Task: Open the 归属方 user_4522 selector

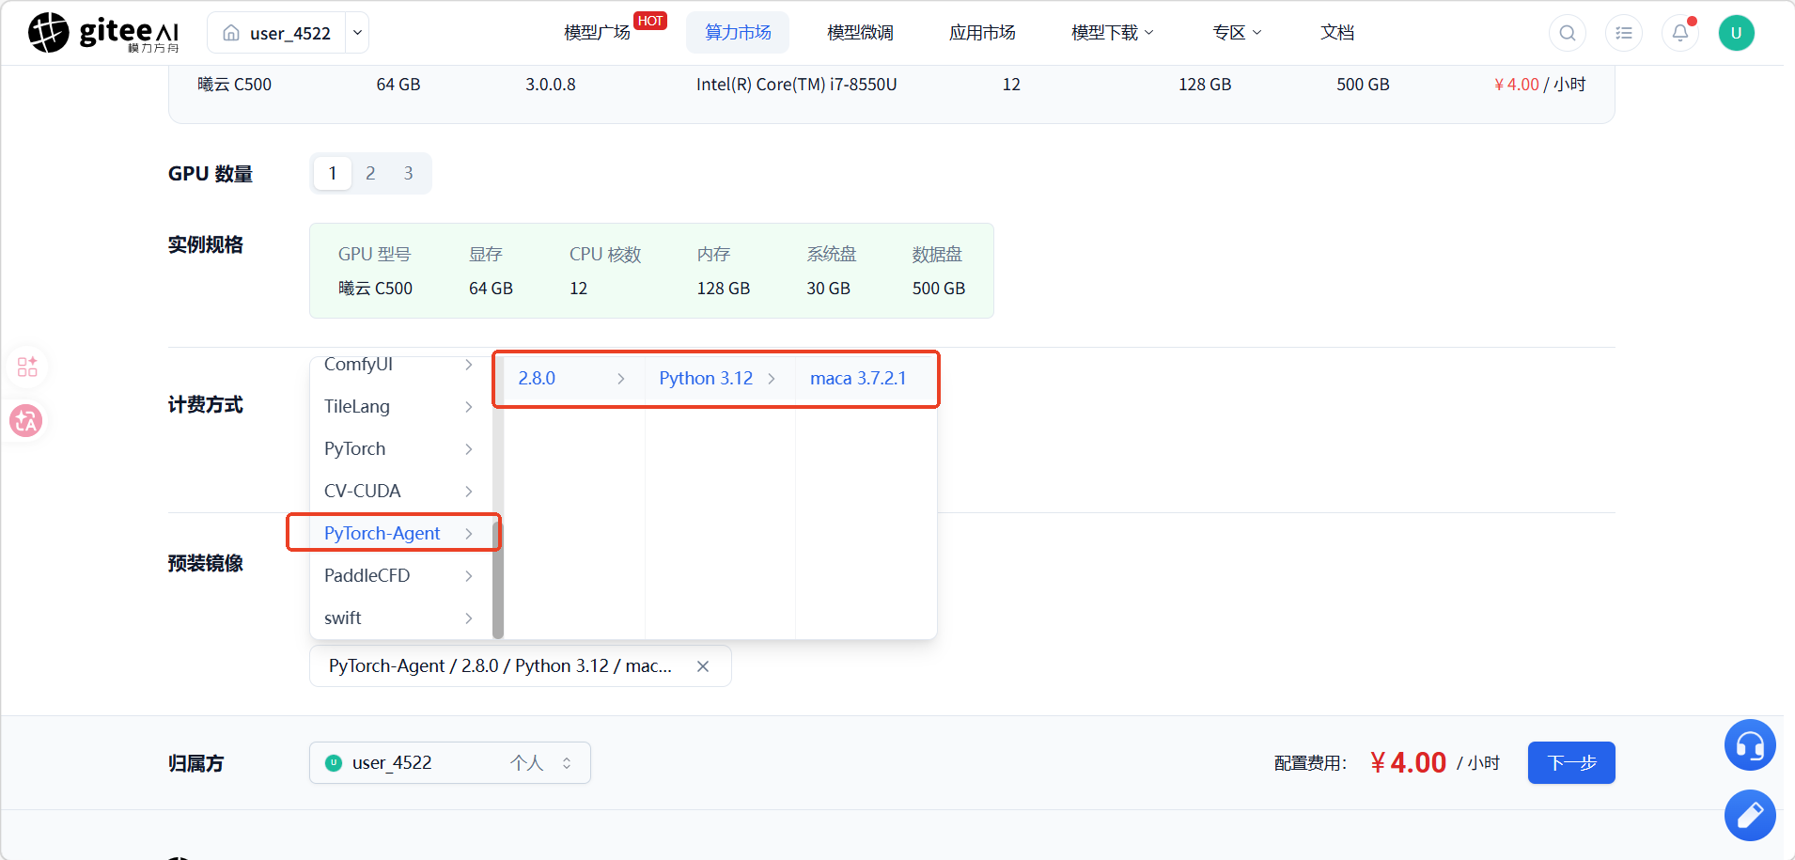Action: point(450,762)
